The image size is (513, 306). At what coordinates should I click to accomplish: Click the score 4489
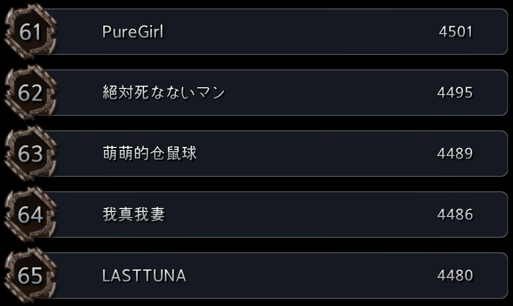[455, 154]
